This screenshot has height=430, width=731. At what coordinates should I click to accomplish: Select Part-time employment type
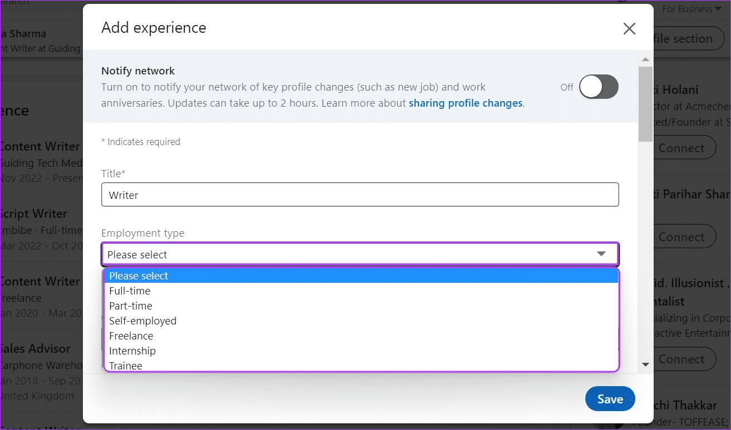(x=361, y=306)
